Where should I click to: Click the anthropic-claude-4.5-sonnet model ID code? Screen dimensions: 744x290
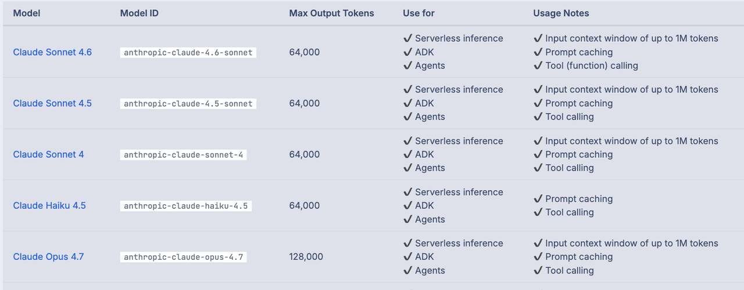pos(188,103)
